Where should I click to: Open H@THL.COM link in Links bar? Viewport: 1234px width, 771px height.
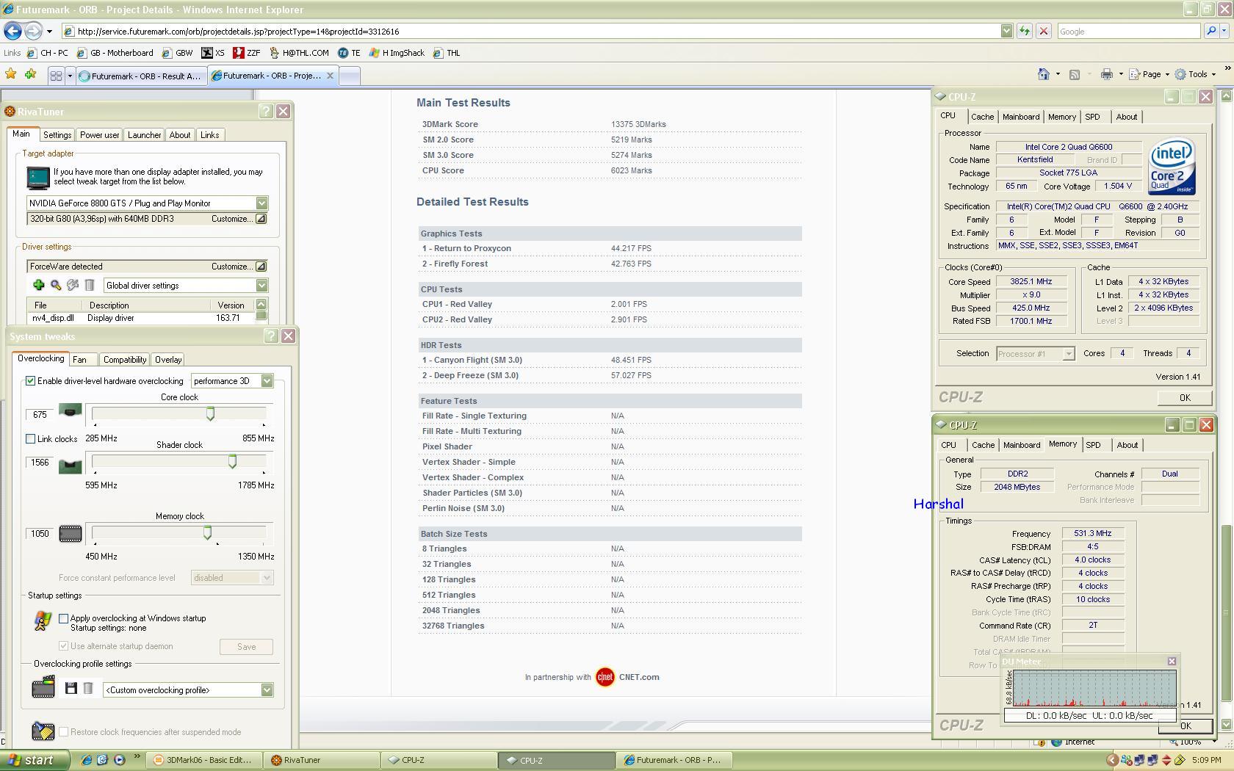[298, 53]
